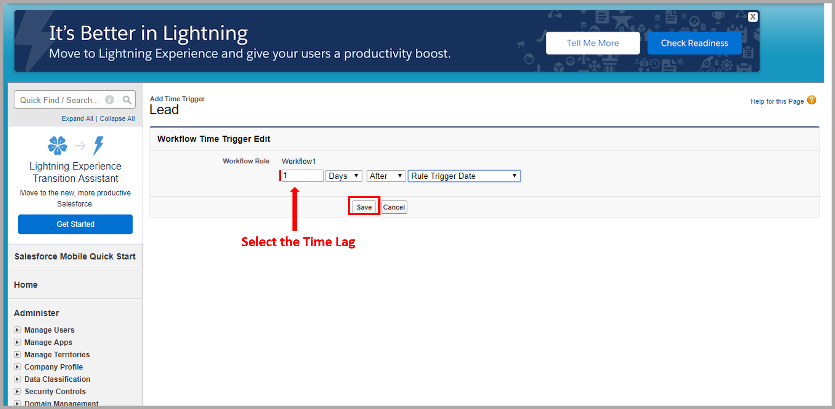This screenshot has height=409, width=835.
Task: Click the info icon in Quick Find
Action: click(x=109, y=100)
